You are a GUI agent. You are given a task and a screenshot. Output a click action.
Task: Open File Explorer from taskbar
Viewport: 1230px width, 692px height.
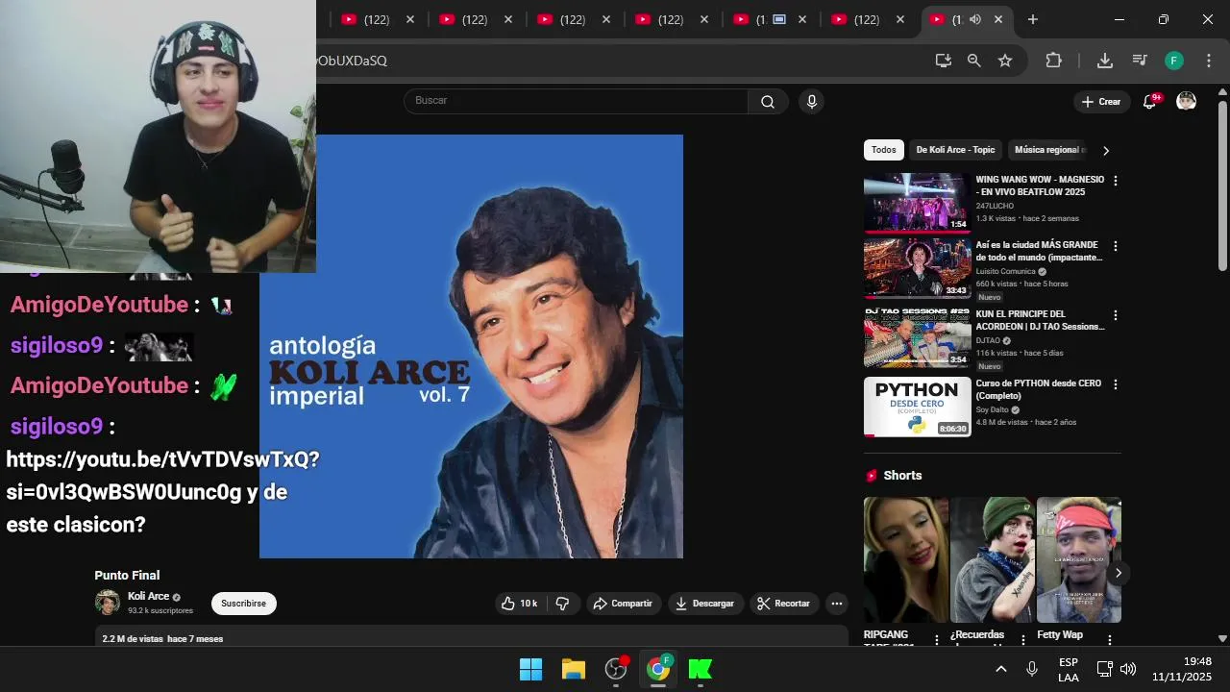(x=574, y=669)
